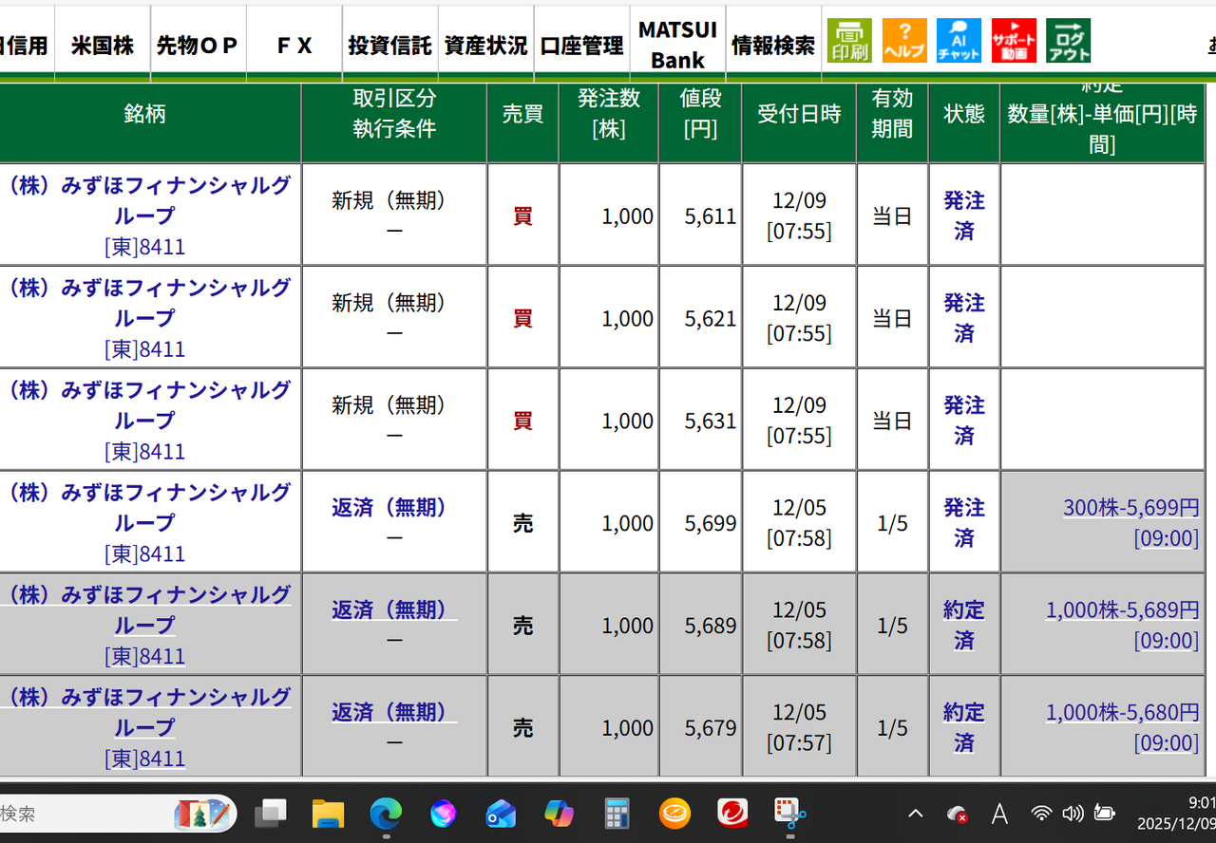Click the Wi-Fi network icon
The width and height of the screenshot is (1216, 843).
click(x=1041, y=814)
